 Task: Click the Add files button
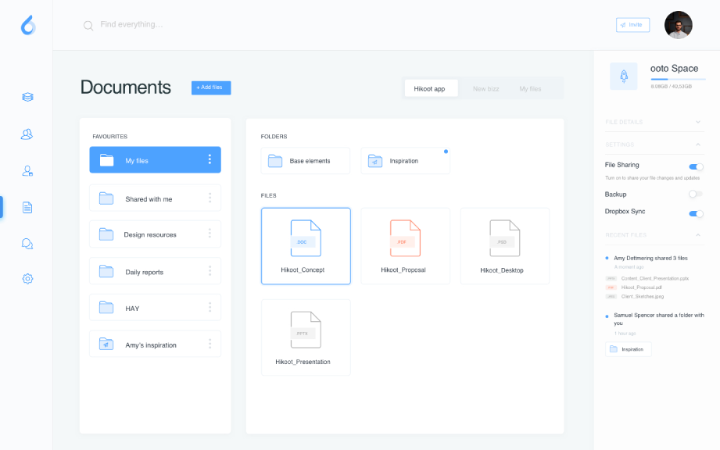(211, 87)
